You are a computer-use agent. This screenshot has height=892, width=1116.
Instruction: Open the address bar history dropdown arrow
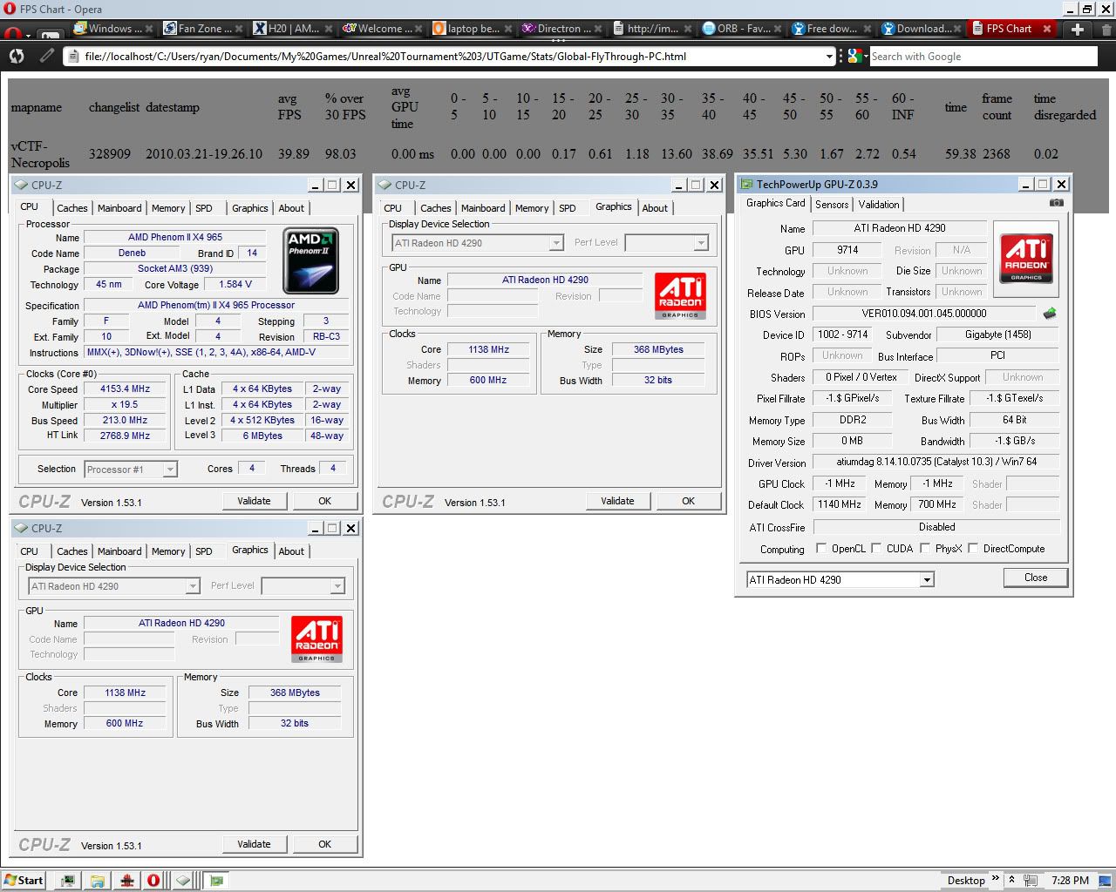(829, 57)
